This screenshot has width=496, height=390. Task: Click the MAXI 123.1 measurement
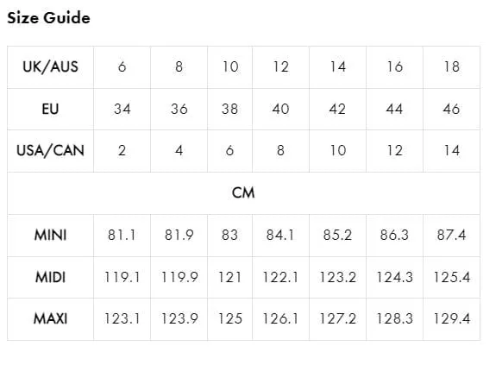point(122,318)
